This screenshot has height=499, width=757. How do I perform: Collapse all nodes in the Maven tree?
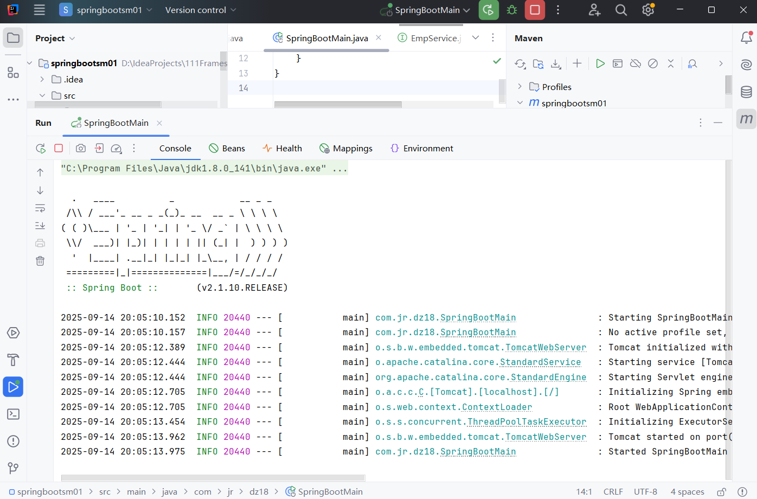click(x=671, y=63)
